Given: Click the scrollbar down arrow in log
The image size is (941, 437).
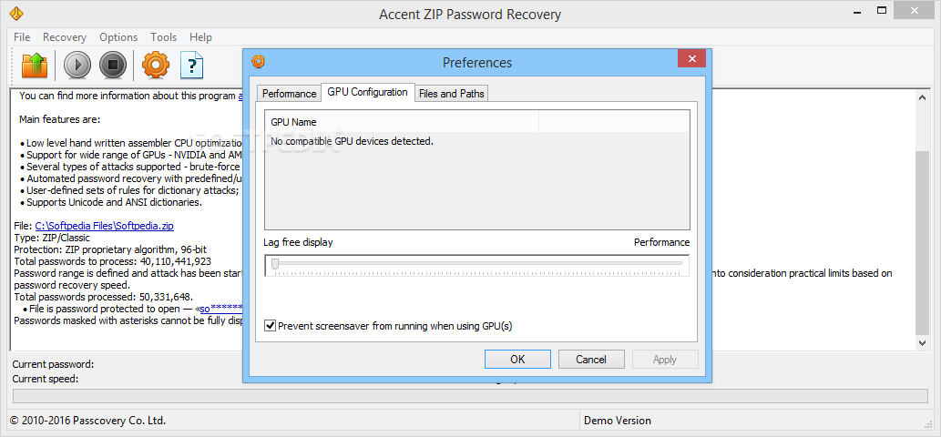Looking at the screenshot, I should [923, 342].
